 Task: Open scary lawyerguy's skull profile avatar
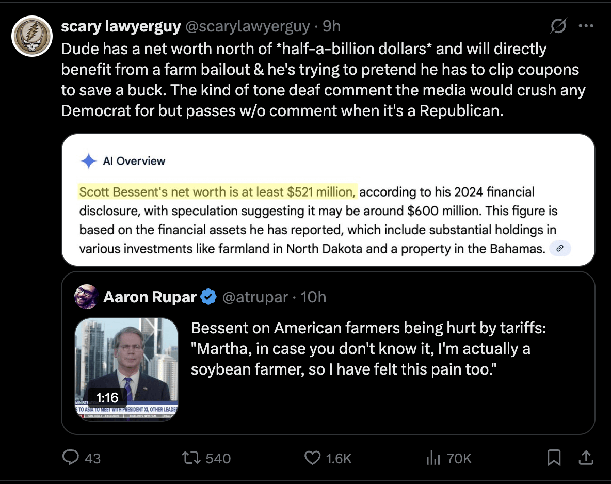click(32, 36)
